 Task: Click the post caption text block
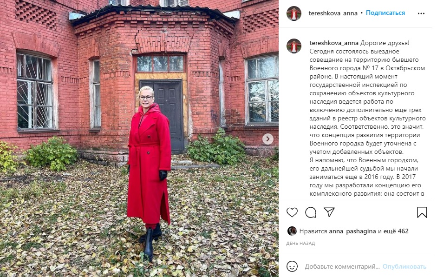click(367, 118)
